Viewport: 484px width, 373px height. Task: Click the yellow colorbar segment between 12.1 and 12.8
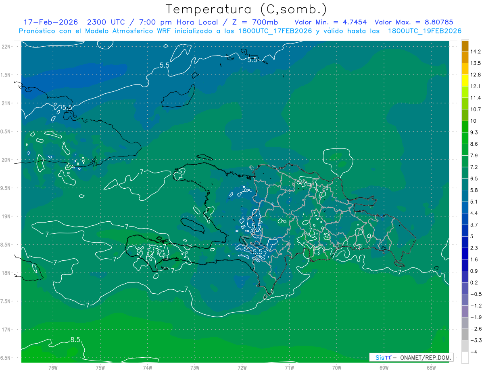click(465, 80)
